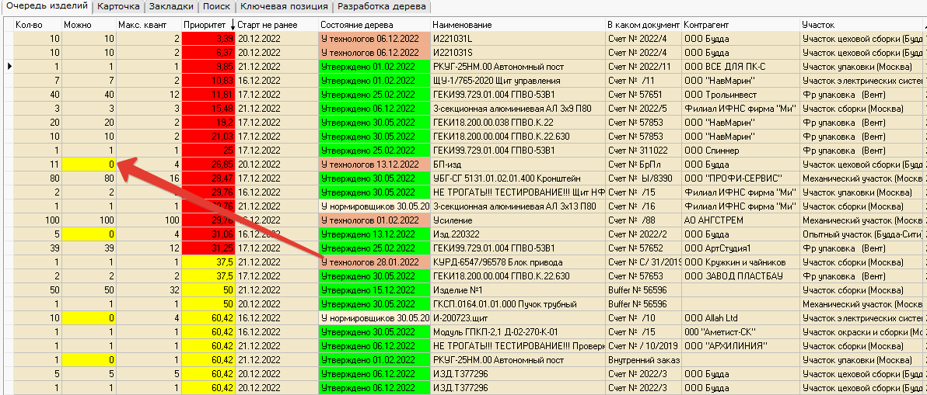
Task: Switch to the Карточка tab
Action: [x=118, y=7]
